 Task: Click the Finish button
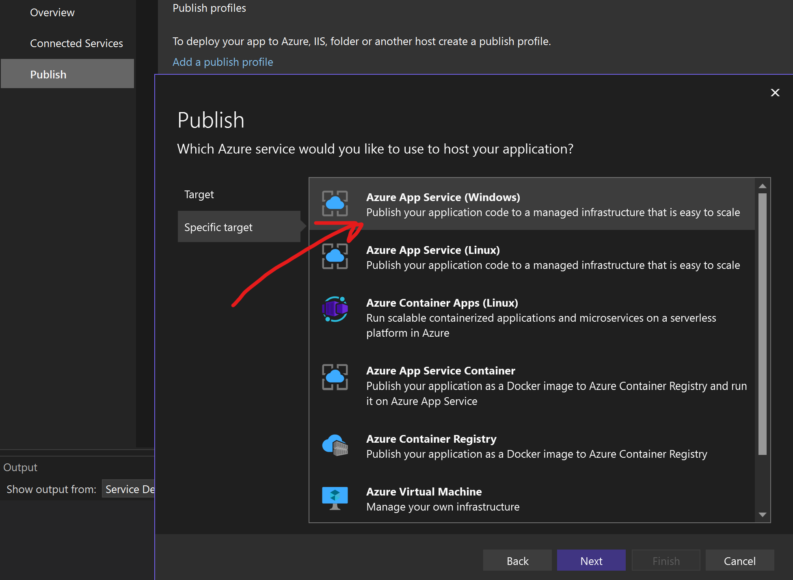(666, 561)
